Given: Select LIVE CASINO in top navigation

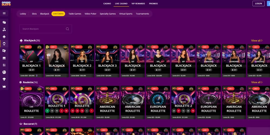Looking at the screenshot, I should tap(121, 4).
